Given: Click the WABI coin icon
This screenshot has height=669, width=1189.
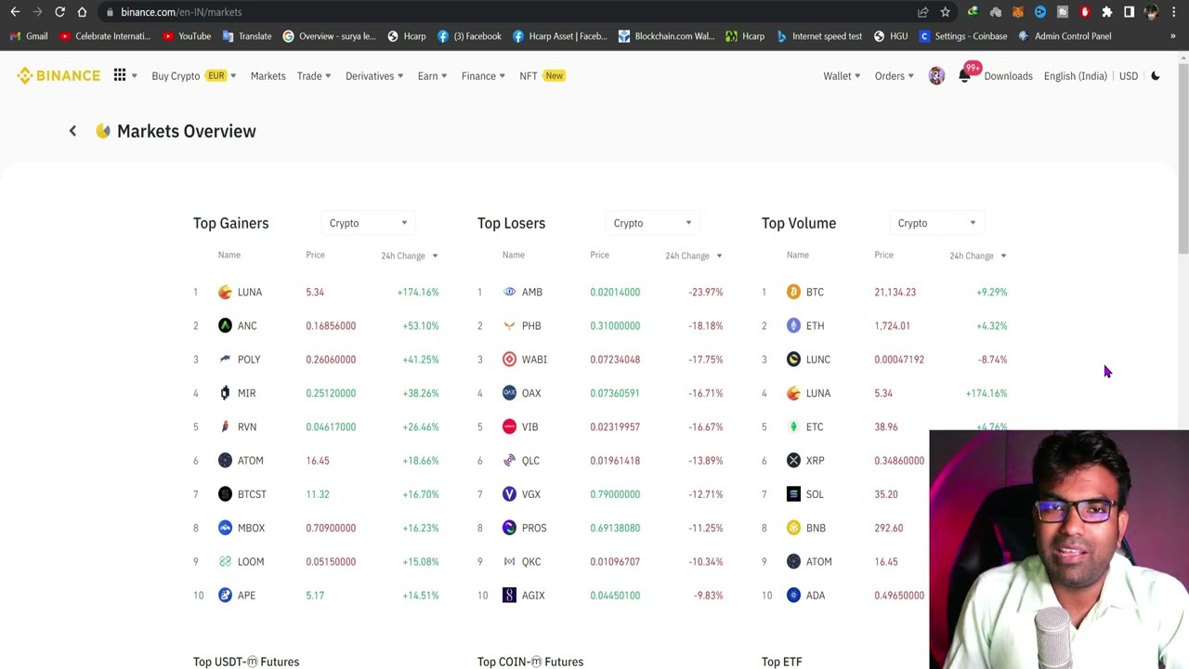Looking at the screenshot, I should 509,360.
